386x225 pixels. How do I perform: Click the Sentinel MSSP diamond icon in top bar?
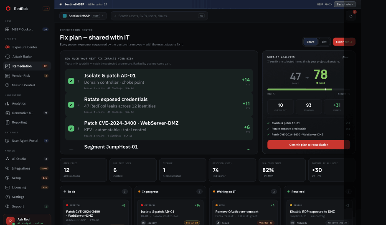click(x=61, y=4)
